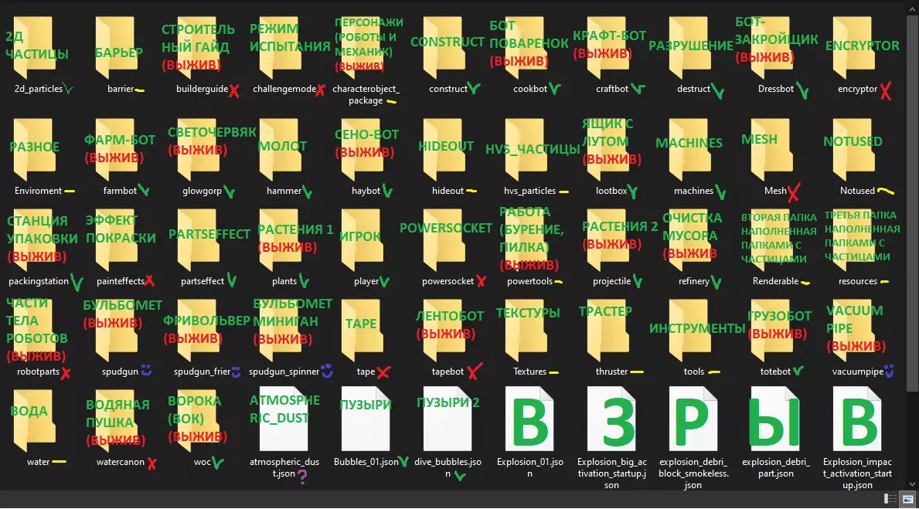The width and height of the screenshot is (919, 509).
Task: Switch to large thumbnails view
Action: 908,499
